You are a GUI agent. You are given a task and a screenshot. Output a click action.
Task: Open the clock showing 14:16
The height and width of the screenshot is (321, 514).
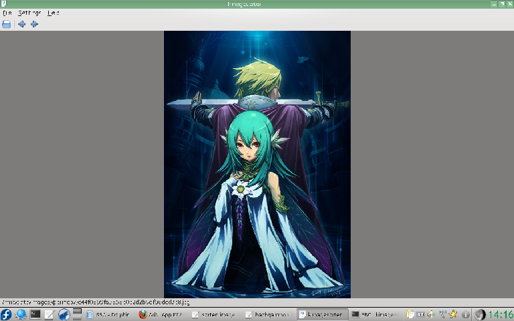501,314
